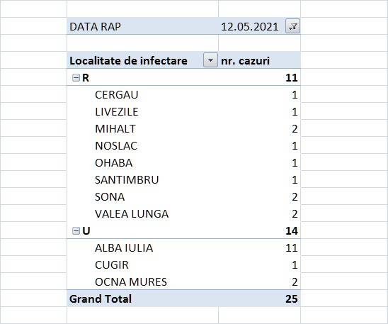The image size is (388, 324).
Task: Open the DATA RAP filter button
Action: (292, 26)
